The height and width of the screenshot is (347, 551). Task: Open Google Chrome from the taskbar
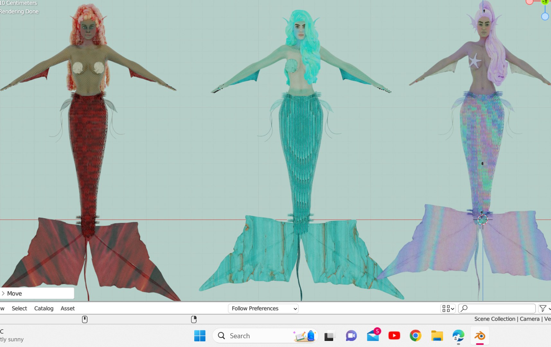click(x=415, y=336)
